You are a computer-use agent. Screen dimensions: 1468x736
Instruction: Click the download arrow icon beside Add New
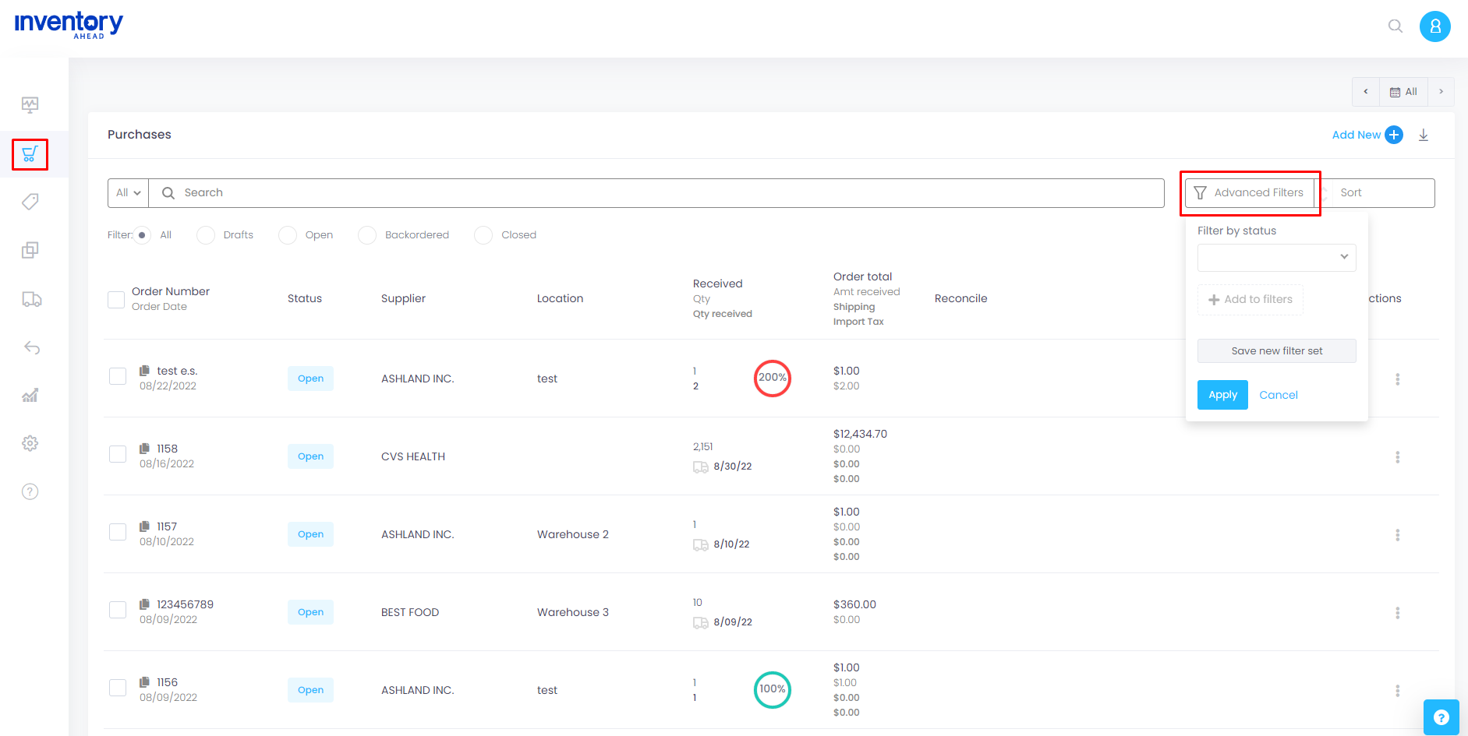[x=1424, y=135]
